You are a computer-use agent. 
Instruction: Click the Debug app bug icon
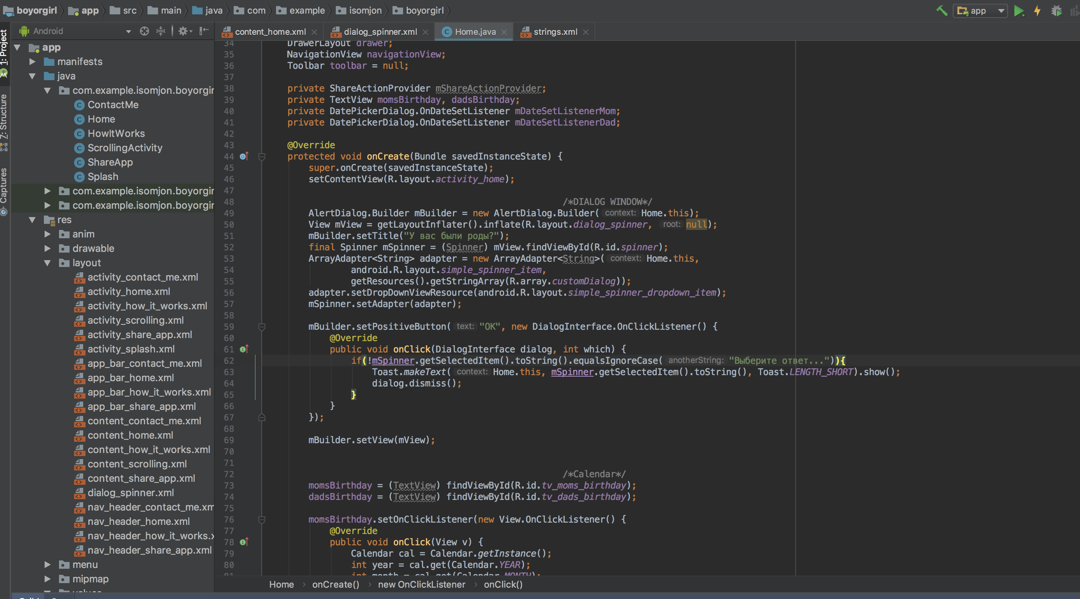coord(1056,11)
